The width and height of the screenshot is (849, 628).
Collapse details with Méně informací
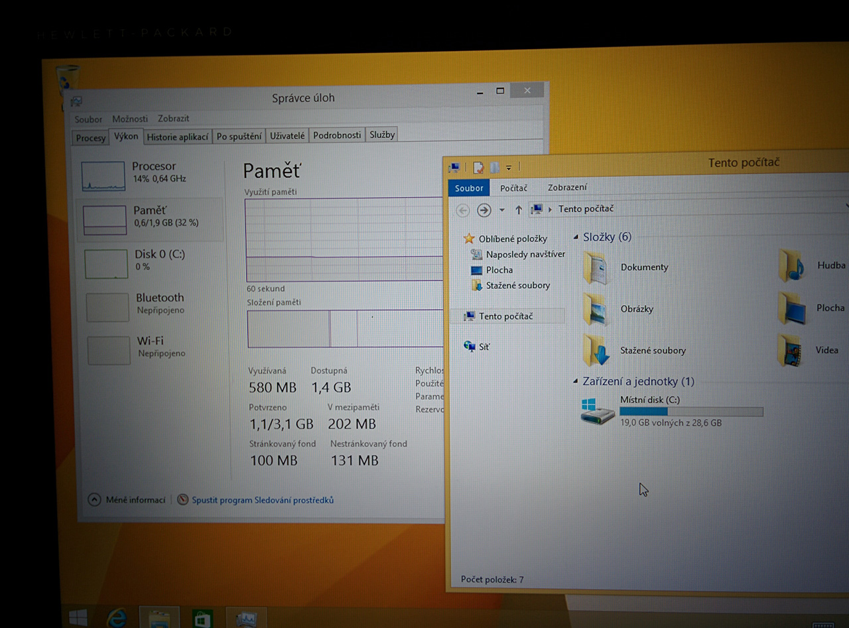pos(128,499)
